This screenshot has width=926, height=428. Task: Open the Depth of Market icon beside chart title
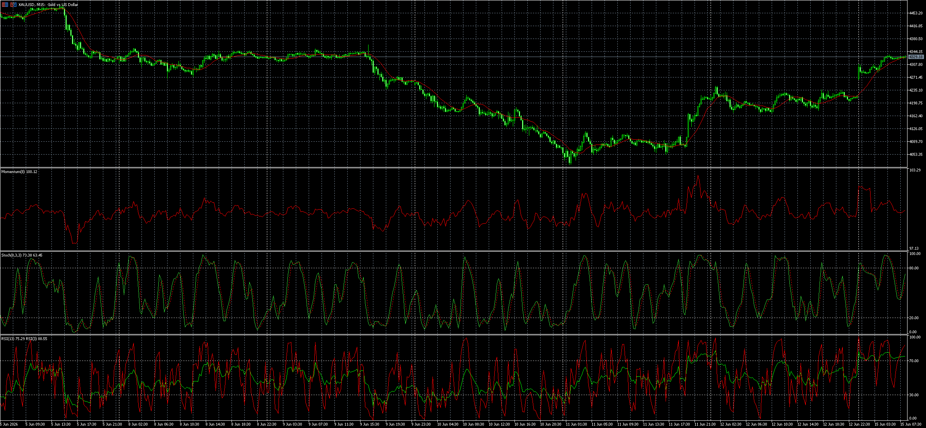(x=14, y=4)
